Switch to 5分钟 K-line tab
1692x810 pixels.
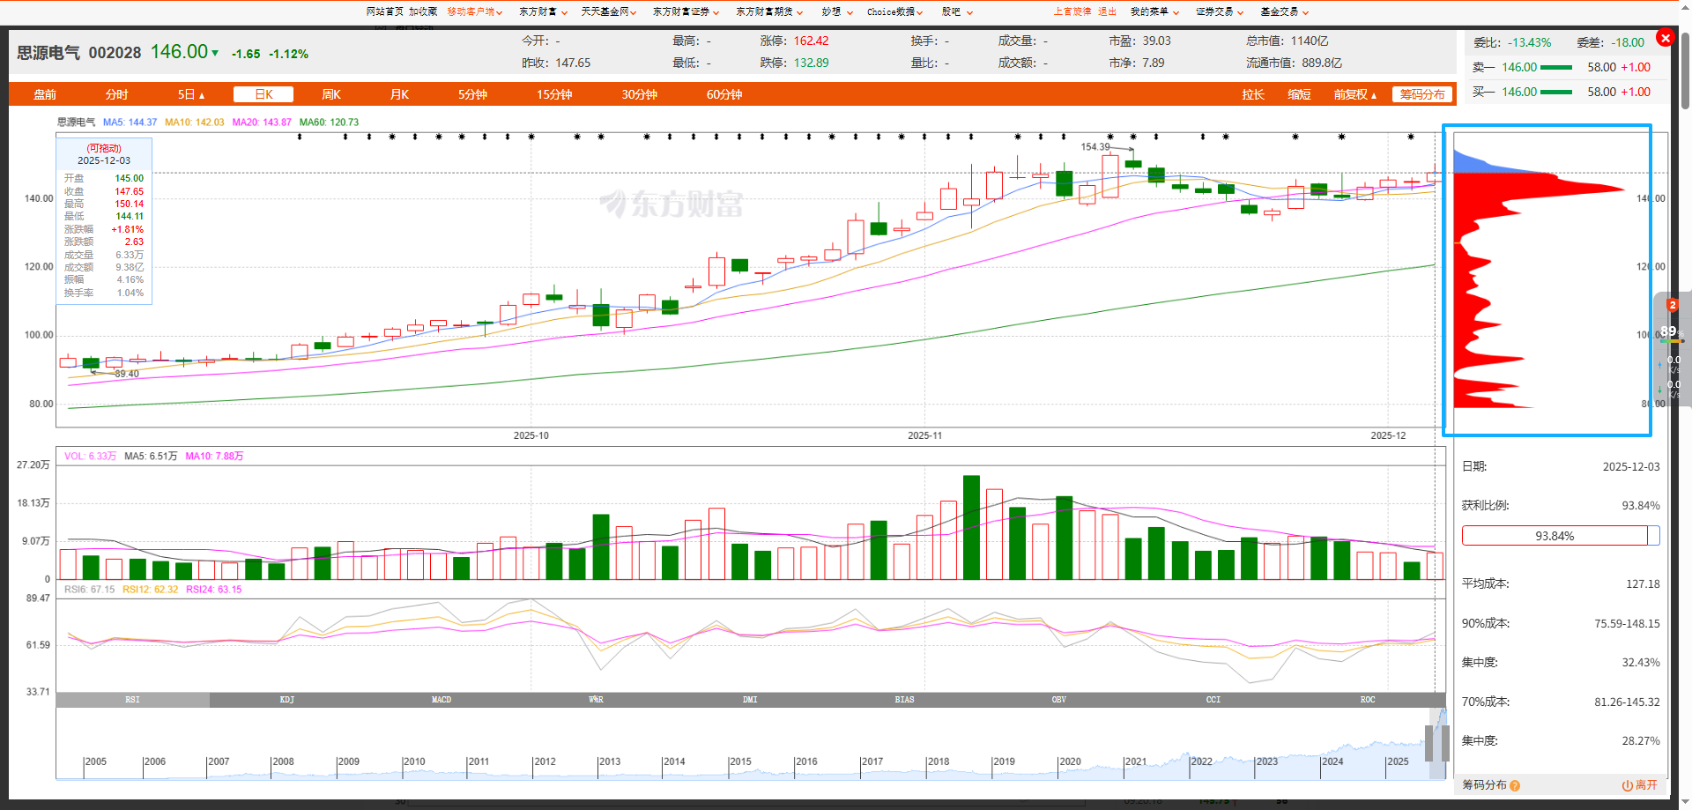click(x=472, y=94)
